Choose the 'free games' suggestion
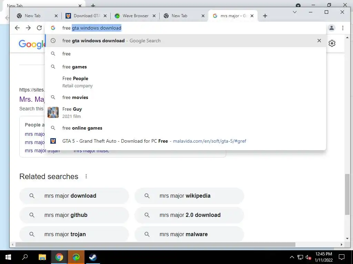 [x=185, y=67]
